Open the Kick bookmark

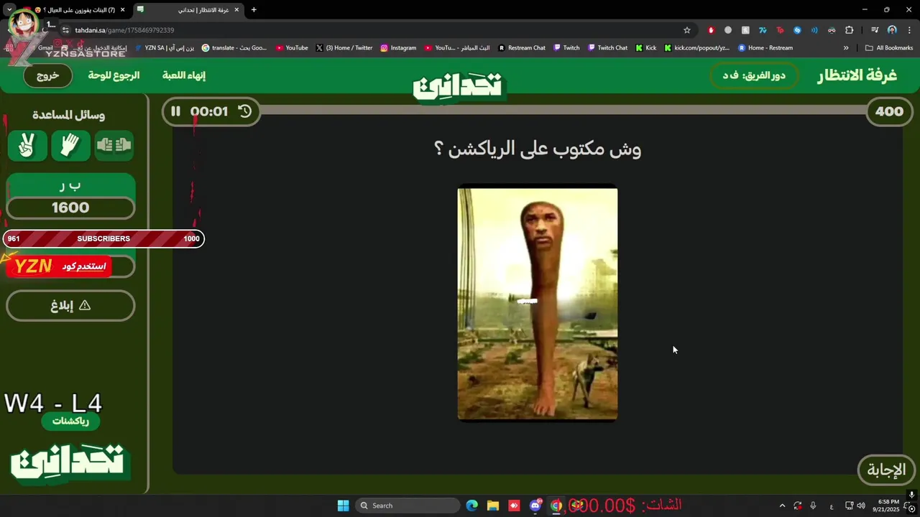[x=645, y=48]
